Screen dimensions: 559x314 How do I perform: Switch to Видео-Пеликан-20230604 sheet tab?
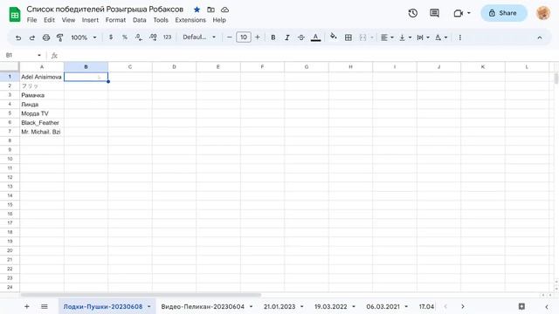click(x=203, y=306)
